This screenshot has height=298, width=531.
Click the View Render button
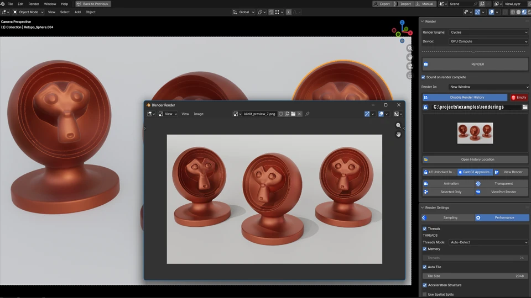coord(511,172)
